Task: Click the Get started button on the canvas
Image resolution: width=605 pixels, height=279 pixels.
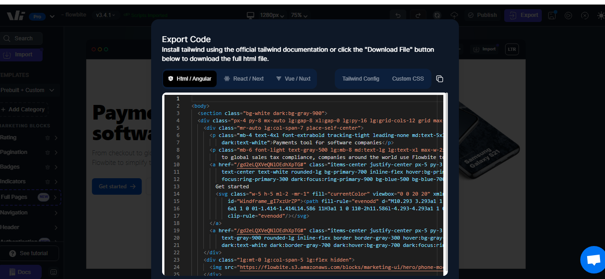Action: coord(117,186)
